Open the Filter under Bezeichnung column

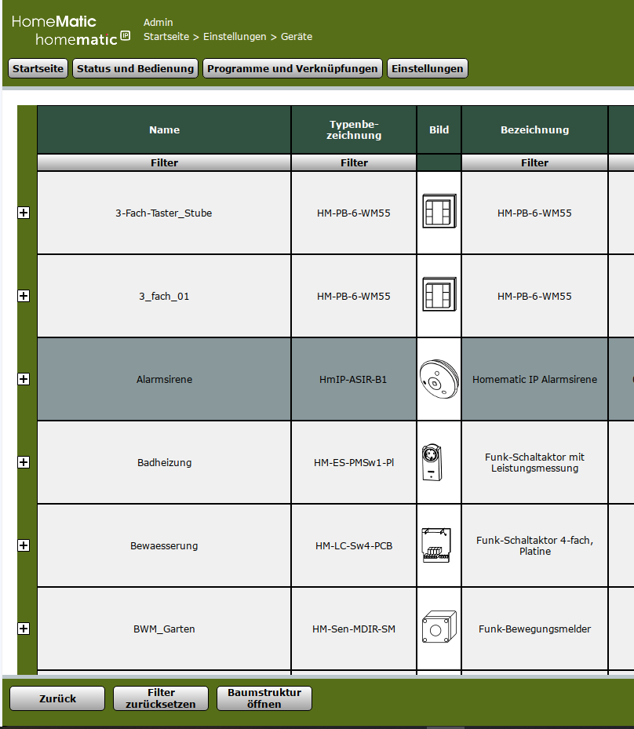coord(534,162)
